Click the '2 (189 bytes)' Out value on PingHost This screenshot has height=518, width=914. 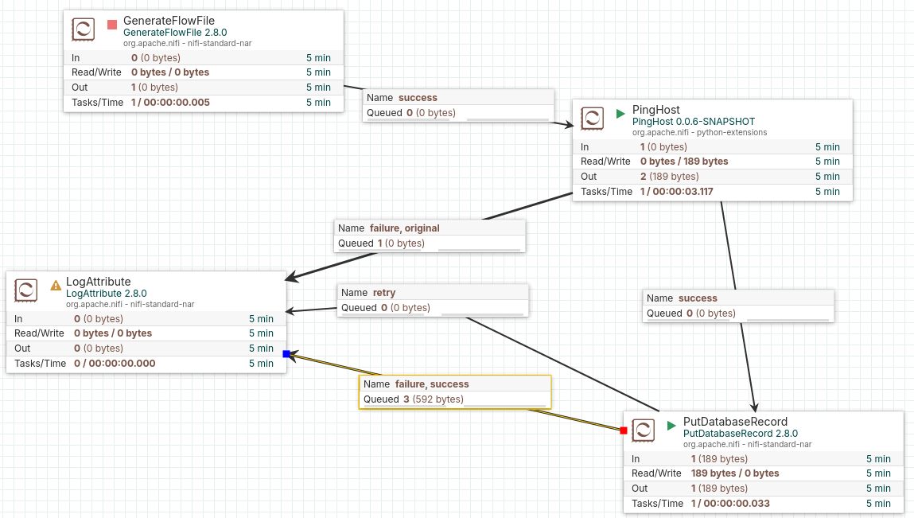669,177
